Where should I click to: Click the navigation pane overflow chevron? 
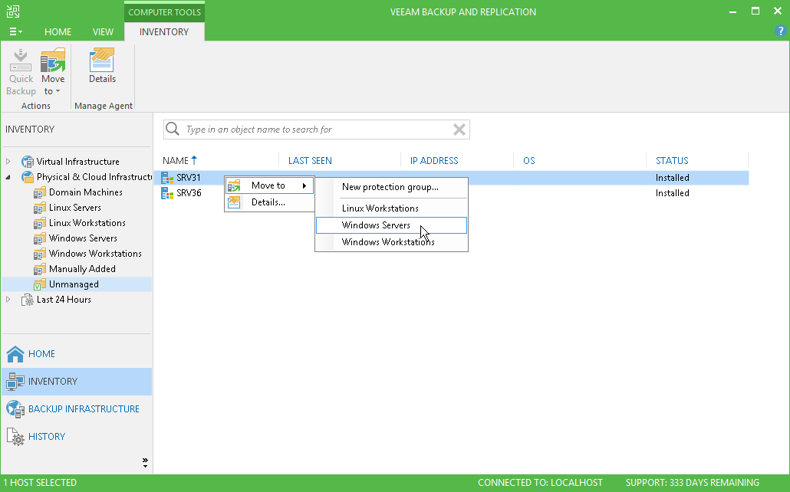(145, 463)
